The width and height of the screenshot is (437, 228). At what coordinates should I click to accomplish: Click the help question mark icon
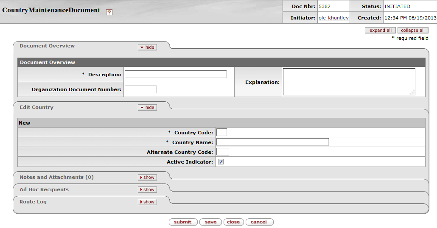109,12
